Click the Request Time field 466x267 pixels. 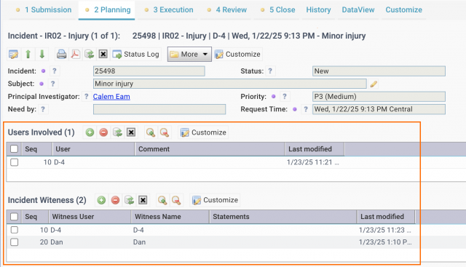pos(379,109)
